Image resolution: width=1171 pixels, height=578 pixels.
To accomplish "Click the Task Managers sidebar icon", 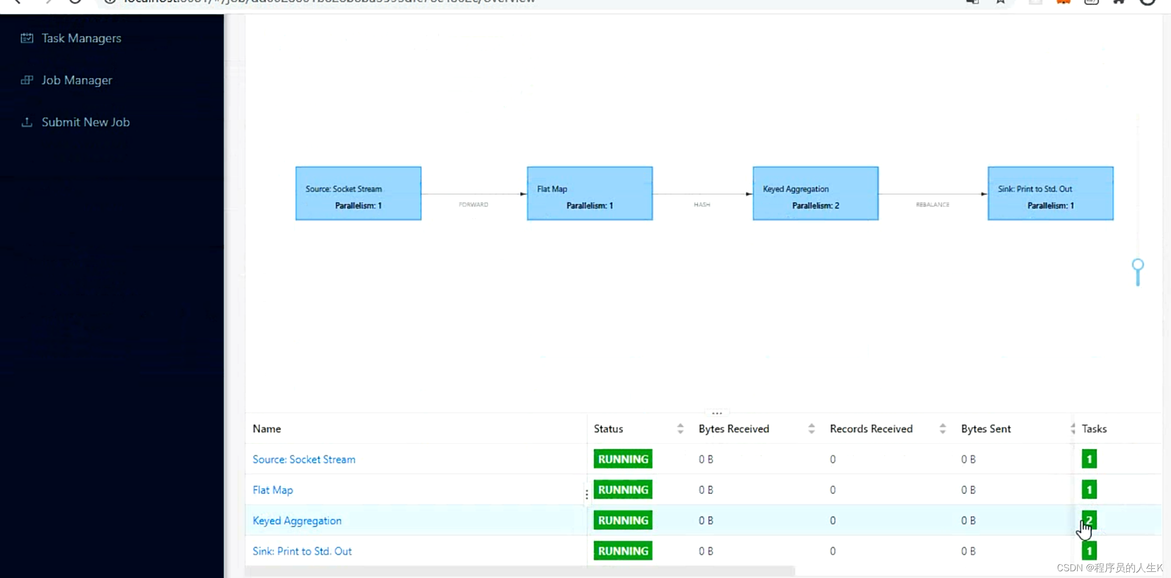I will (x=27, y=38).
